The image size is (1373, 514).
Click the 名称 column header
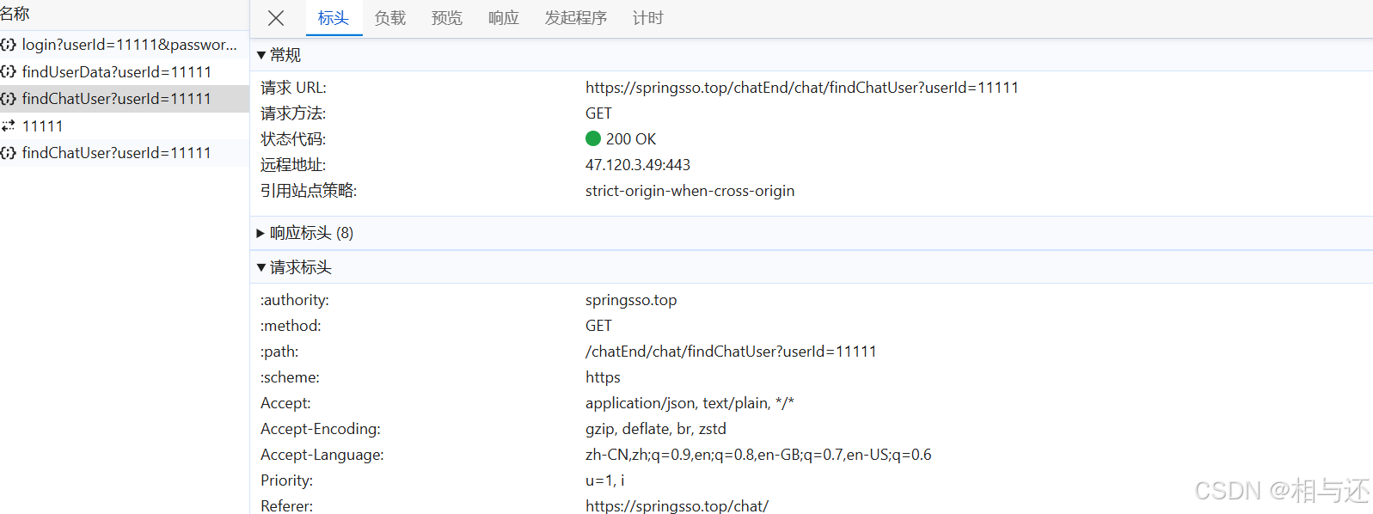[x=15, y=14]
